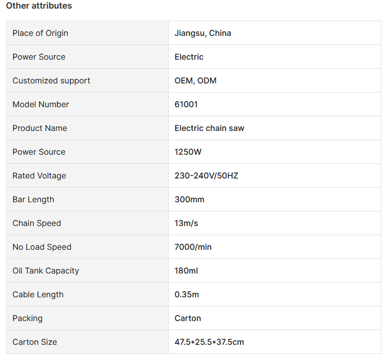The height and width of the screenshot is (361, 389).
Task: Click the "Rated Voltage" label
Action: click(39, 175)
